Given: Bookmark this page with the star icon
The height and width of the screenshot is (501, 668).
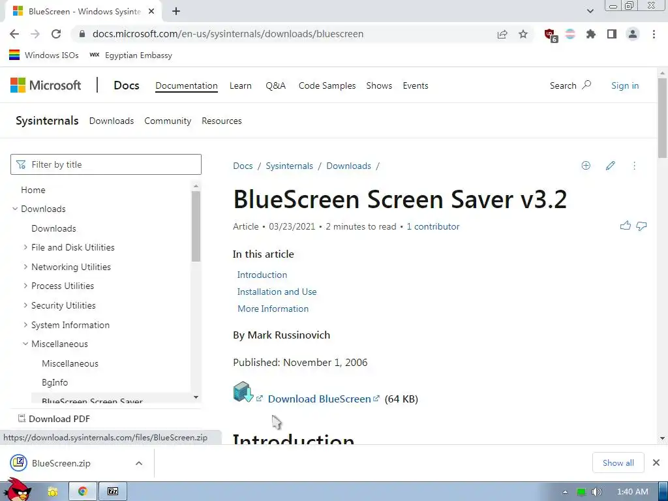Looking at the screenshot, I should pos(523,34).
